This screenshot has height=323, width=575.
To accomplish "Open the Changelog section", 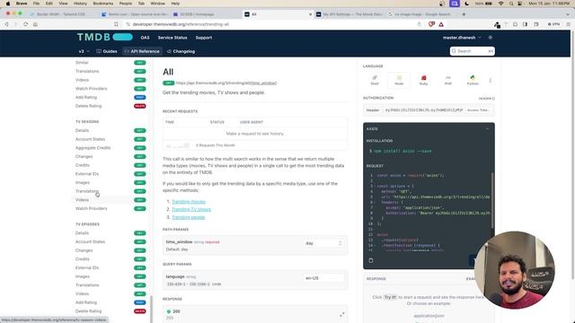I will [x=181, y=51].
